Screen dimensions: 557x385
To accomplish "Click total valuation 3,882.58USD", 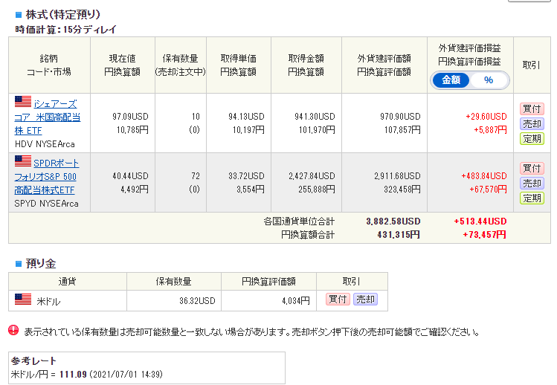I will pos(393,221).
